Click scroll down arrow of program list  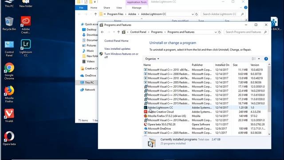[269, 134]
